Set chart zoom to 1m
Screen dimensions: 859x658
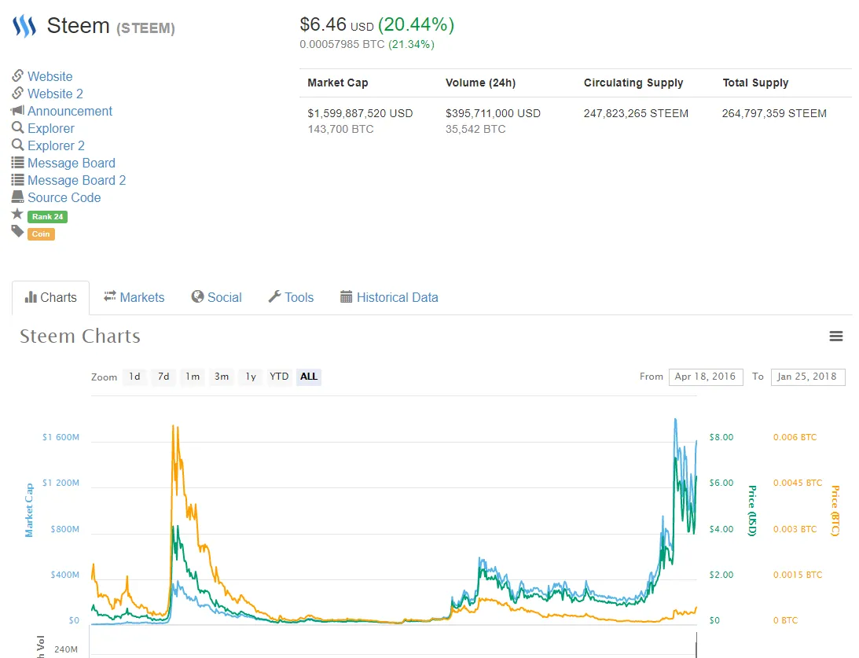[193, 377]
